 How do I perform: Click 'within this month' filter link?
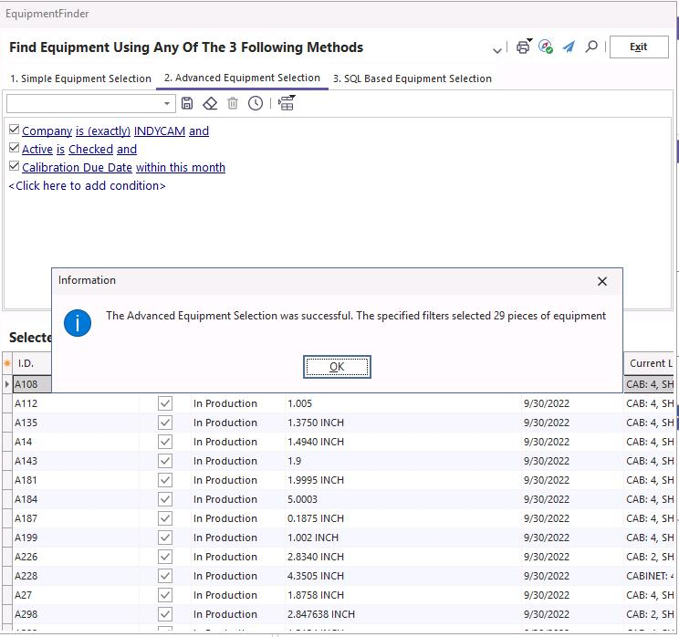tap(181, 168)
